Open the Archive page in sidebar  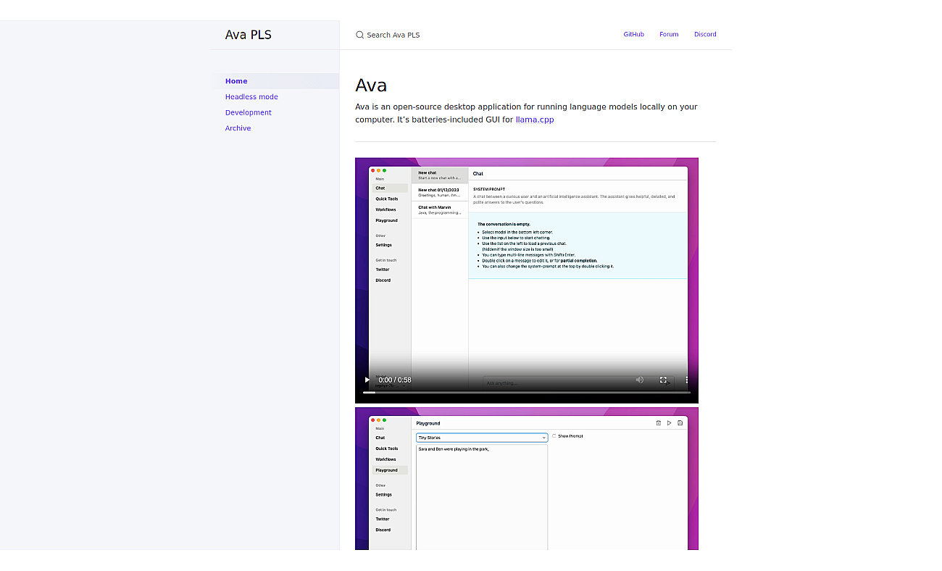click(x=238, y=128)
